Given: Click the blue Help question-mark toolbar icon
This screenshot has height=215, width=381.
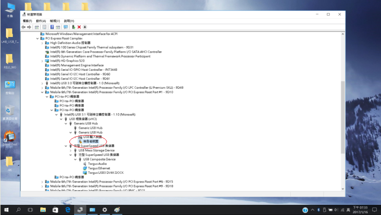Looking at the screenshot, I should point(52,27).
